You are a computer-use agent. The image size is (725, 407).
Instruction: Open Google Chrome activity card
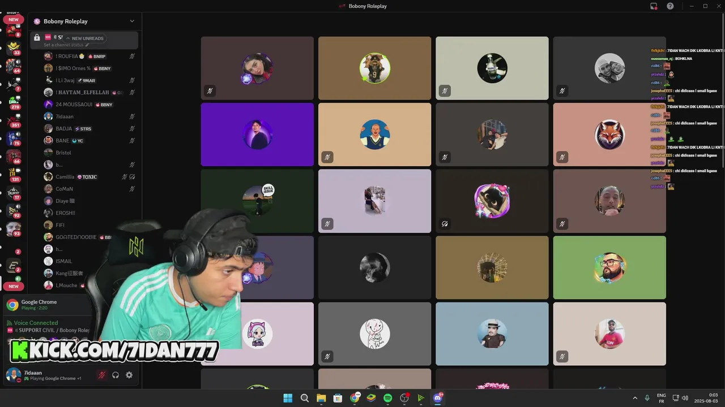tap(48, 305)
